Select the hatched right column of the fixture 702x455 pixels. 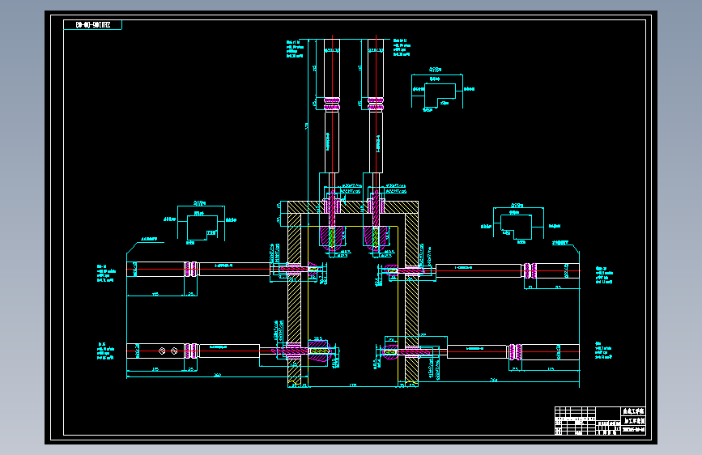pos(411,300)
